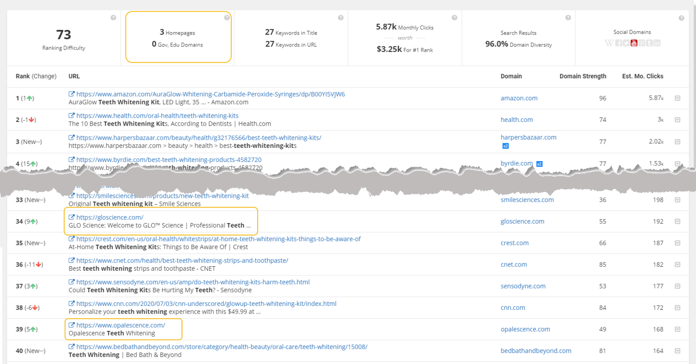The height and width of the screenshot is (364, 696).
Task: Open the Amazon AuraGlow product URL
Action: 210,94
